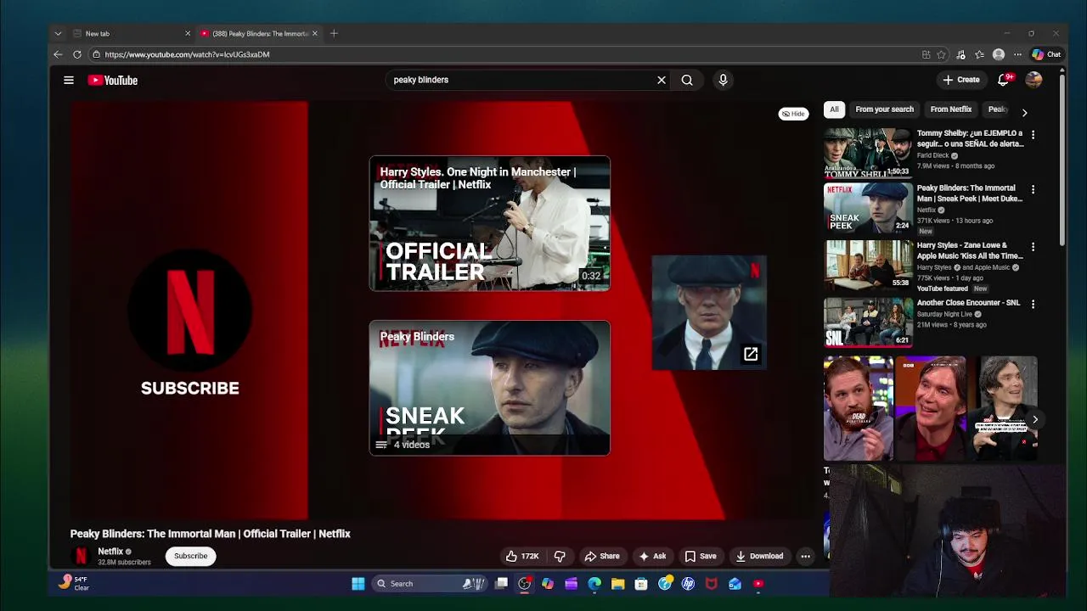Open Edge media control icon
Screen dimensions: 1087x611
pos(960,54)
